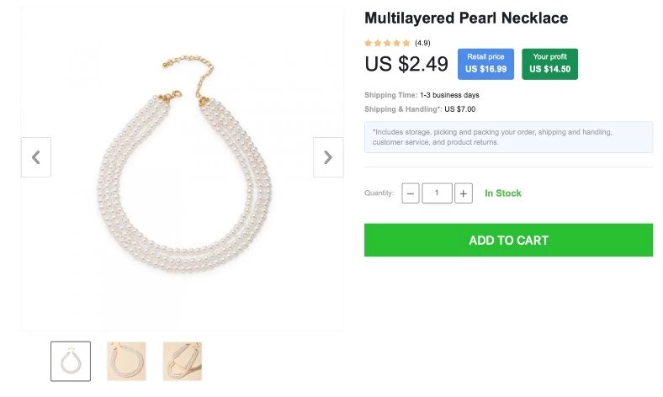Click the shipping inclusions note box

508,137
